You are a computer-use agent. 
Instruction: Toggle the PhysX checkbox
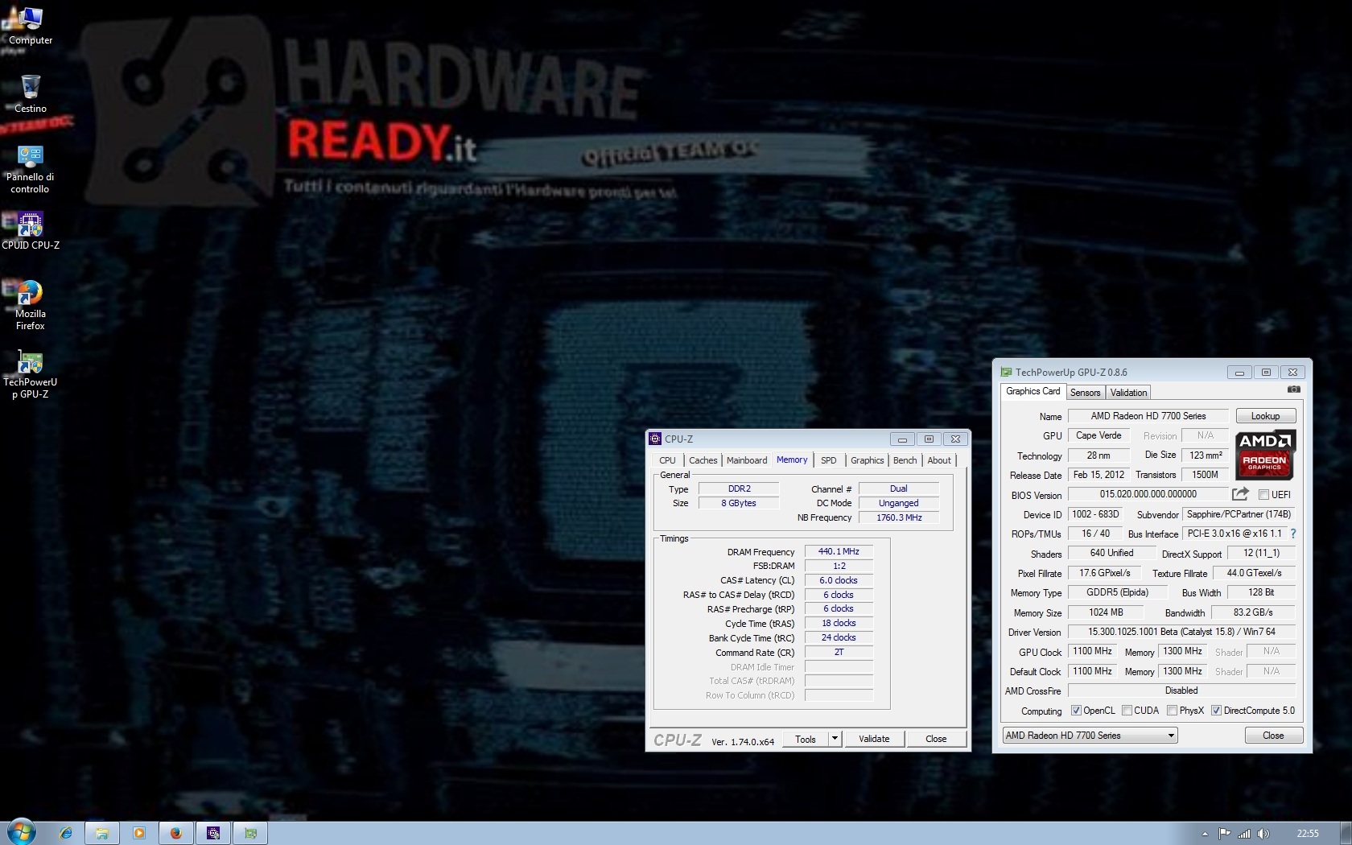point(1173,711)
